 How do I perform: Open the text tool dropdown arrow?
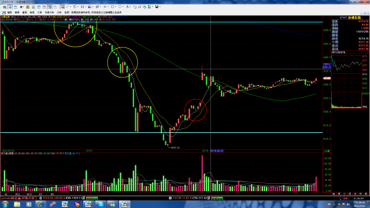(131, 7)
